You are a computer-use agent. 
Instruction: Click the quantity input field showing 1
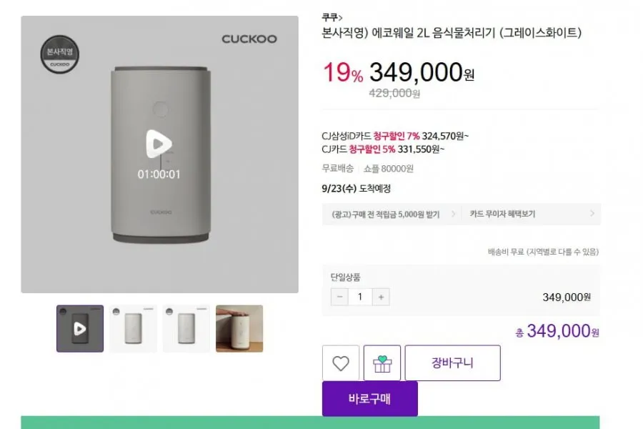pos(360,297)
